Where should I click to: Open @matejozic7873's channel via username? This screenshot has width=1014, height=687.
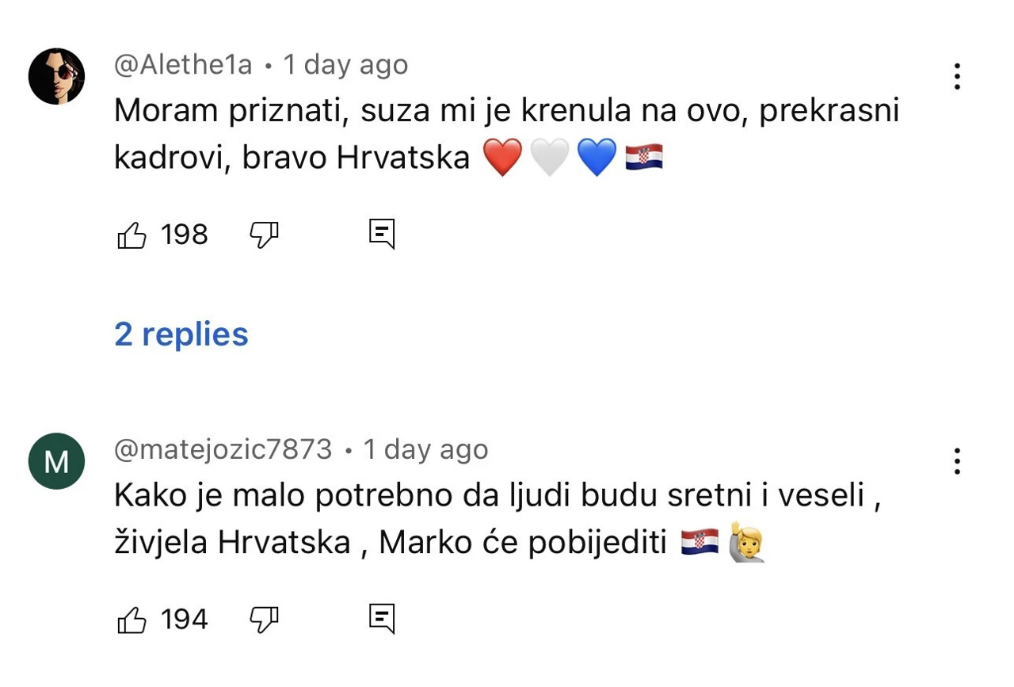pos(223,448)
